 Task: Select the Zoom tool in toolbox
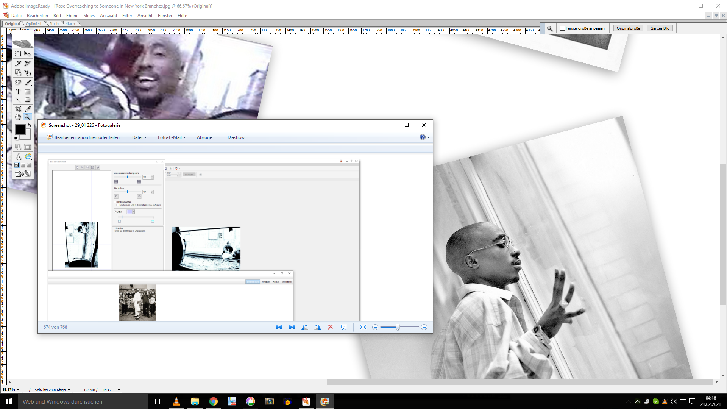click(28, 117)
